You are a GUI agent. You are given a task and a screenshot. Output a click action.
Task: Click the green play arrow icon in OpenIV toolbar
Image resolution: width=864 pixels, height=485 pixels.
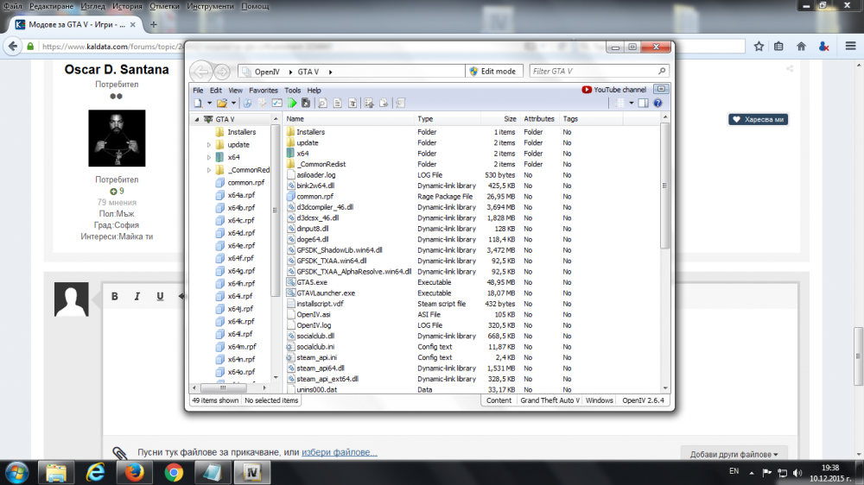(292, 103)
